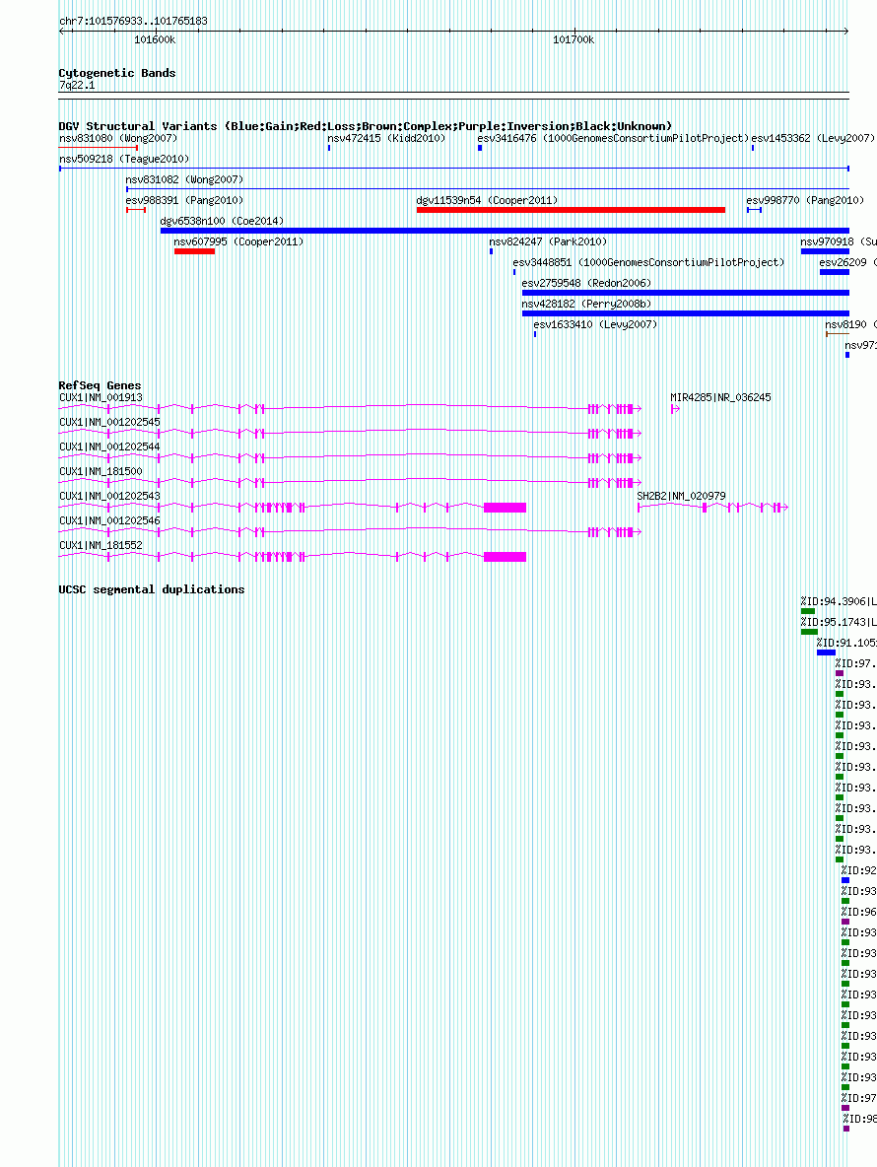
Task: Open variant esv1453362 (Levy2007)
Action: click(812, 138)
